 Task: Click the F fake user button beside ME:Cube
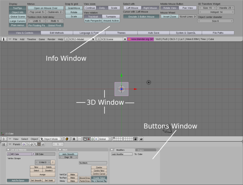click(x=33, y=154)
